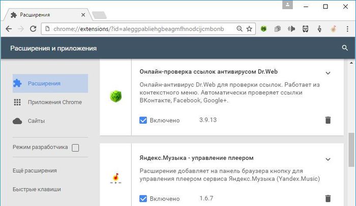Minimize the Chrome window

click(x=306, y=7)
